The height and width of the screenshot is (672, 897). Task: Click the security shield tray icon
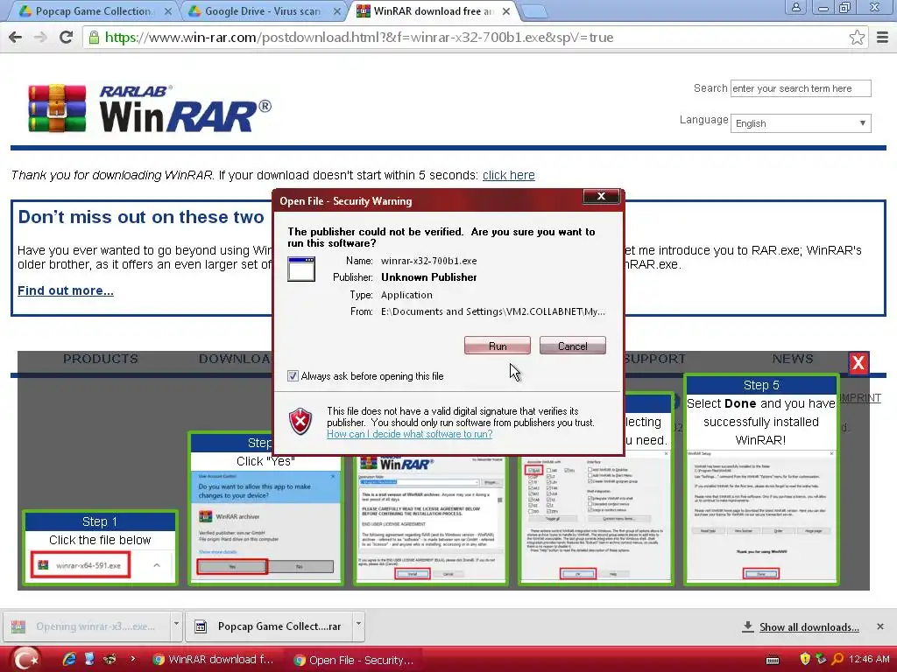805,659
